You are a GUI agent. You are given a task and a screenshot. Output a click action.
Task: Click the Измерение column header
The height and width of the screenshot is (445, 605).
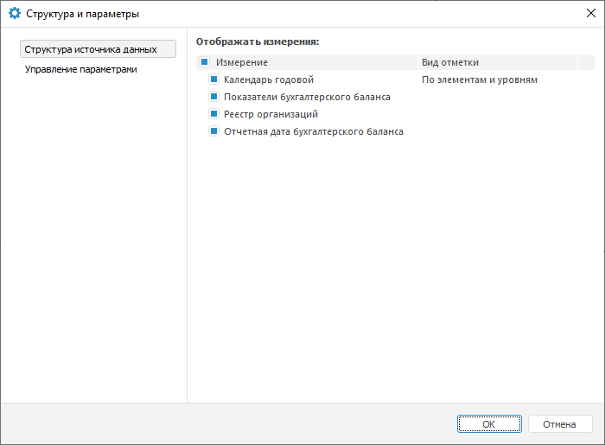click(x=242, y=62)
